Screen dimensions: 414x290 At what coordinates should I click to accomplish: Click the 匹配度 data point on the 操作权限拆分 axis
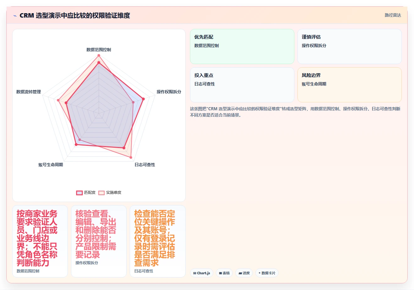click(143, 99)
